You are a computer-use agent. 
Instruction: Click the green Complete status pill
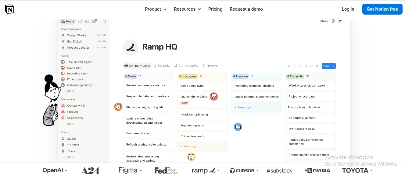pos(295,76)
